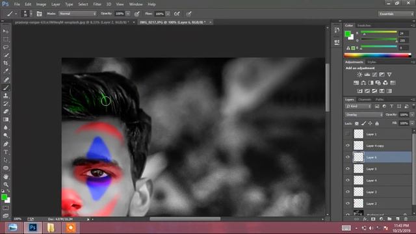
Task: Select the Gradient tool
Action: pos(6,120)
